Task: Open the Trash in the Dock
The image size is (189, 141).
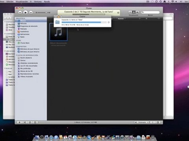Action: [153, 137]
